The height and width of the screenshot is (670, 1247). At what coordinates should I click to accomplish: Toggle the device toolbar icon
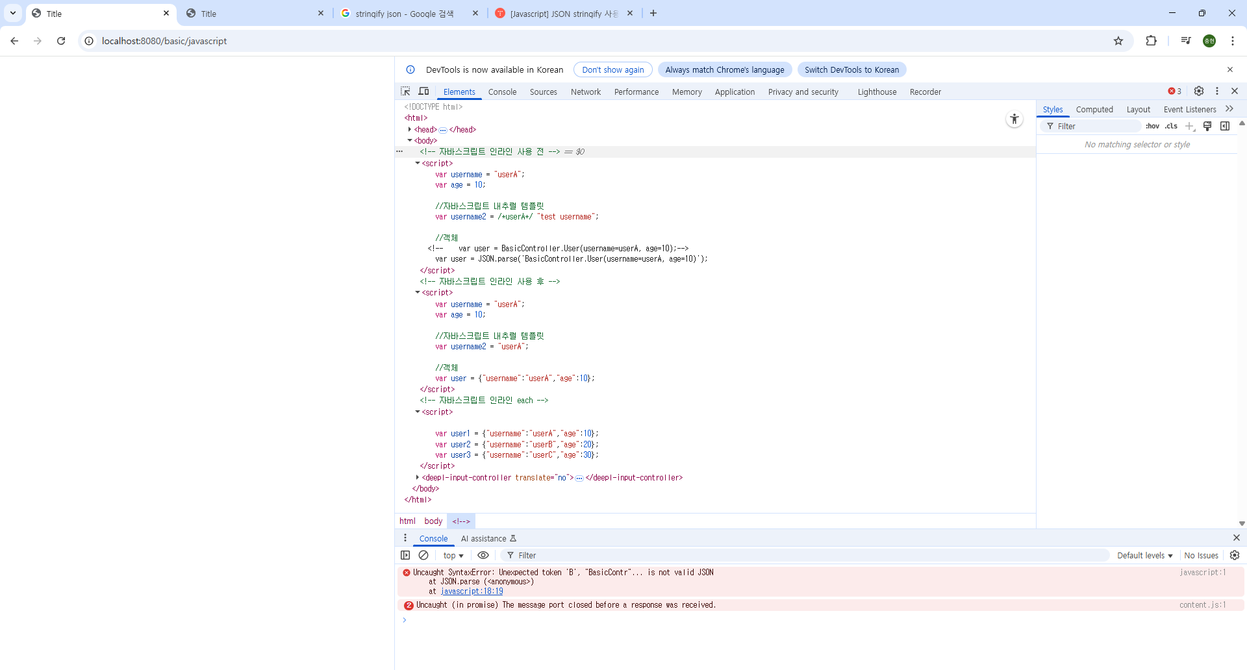click(423, 92)
